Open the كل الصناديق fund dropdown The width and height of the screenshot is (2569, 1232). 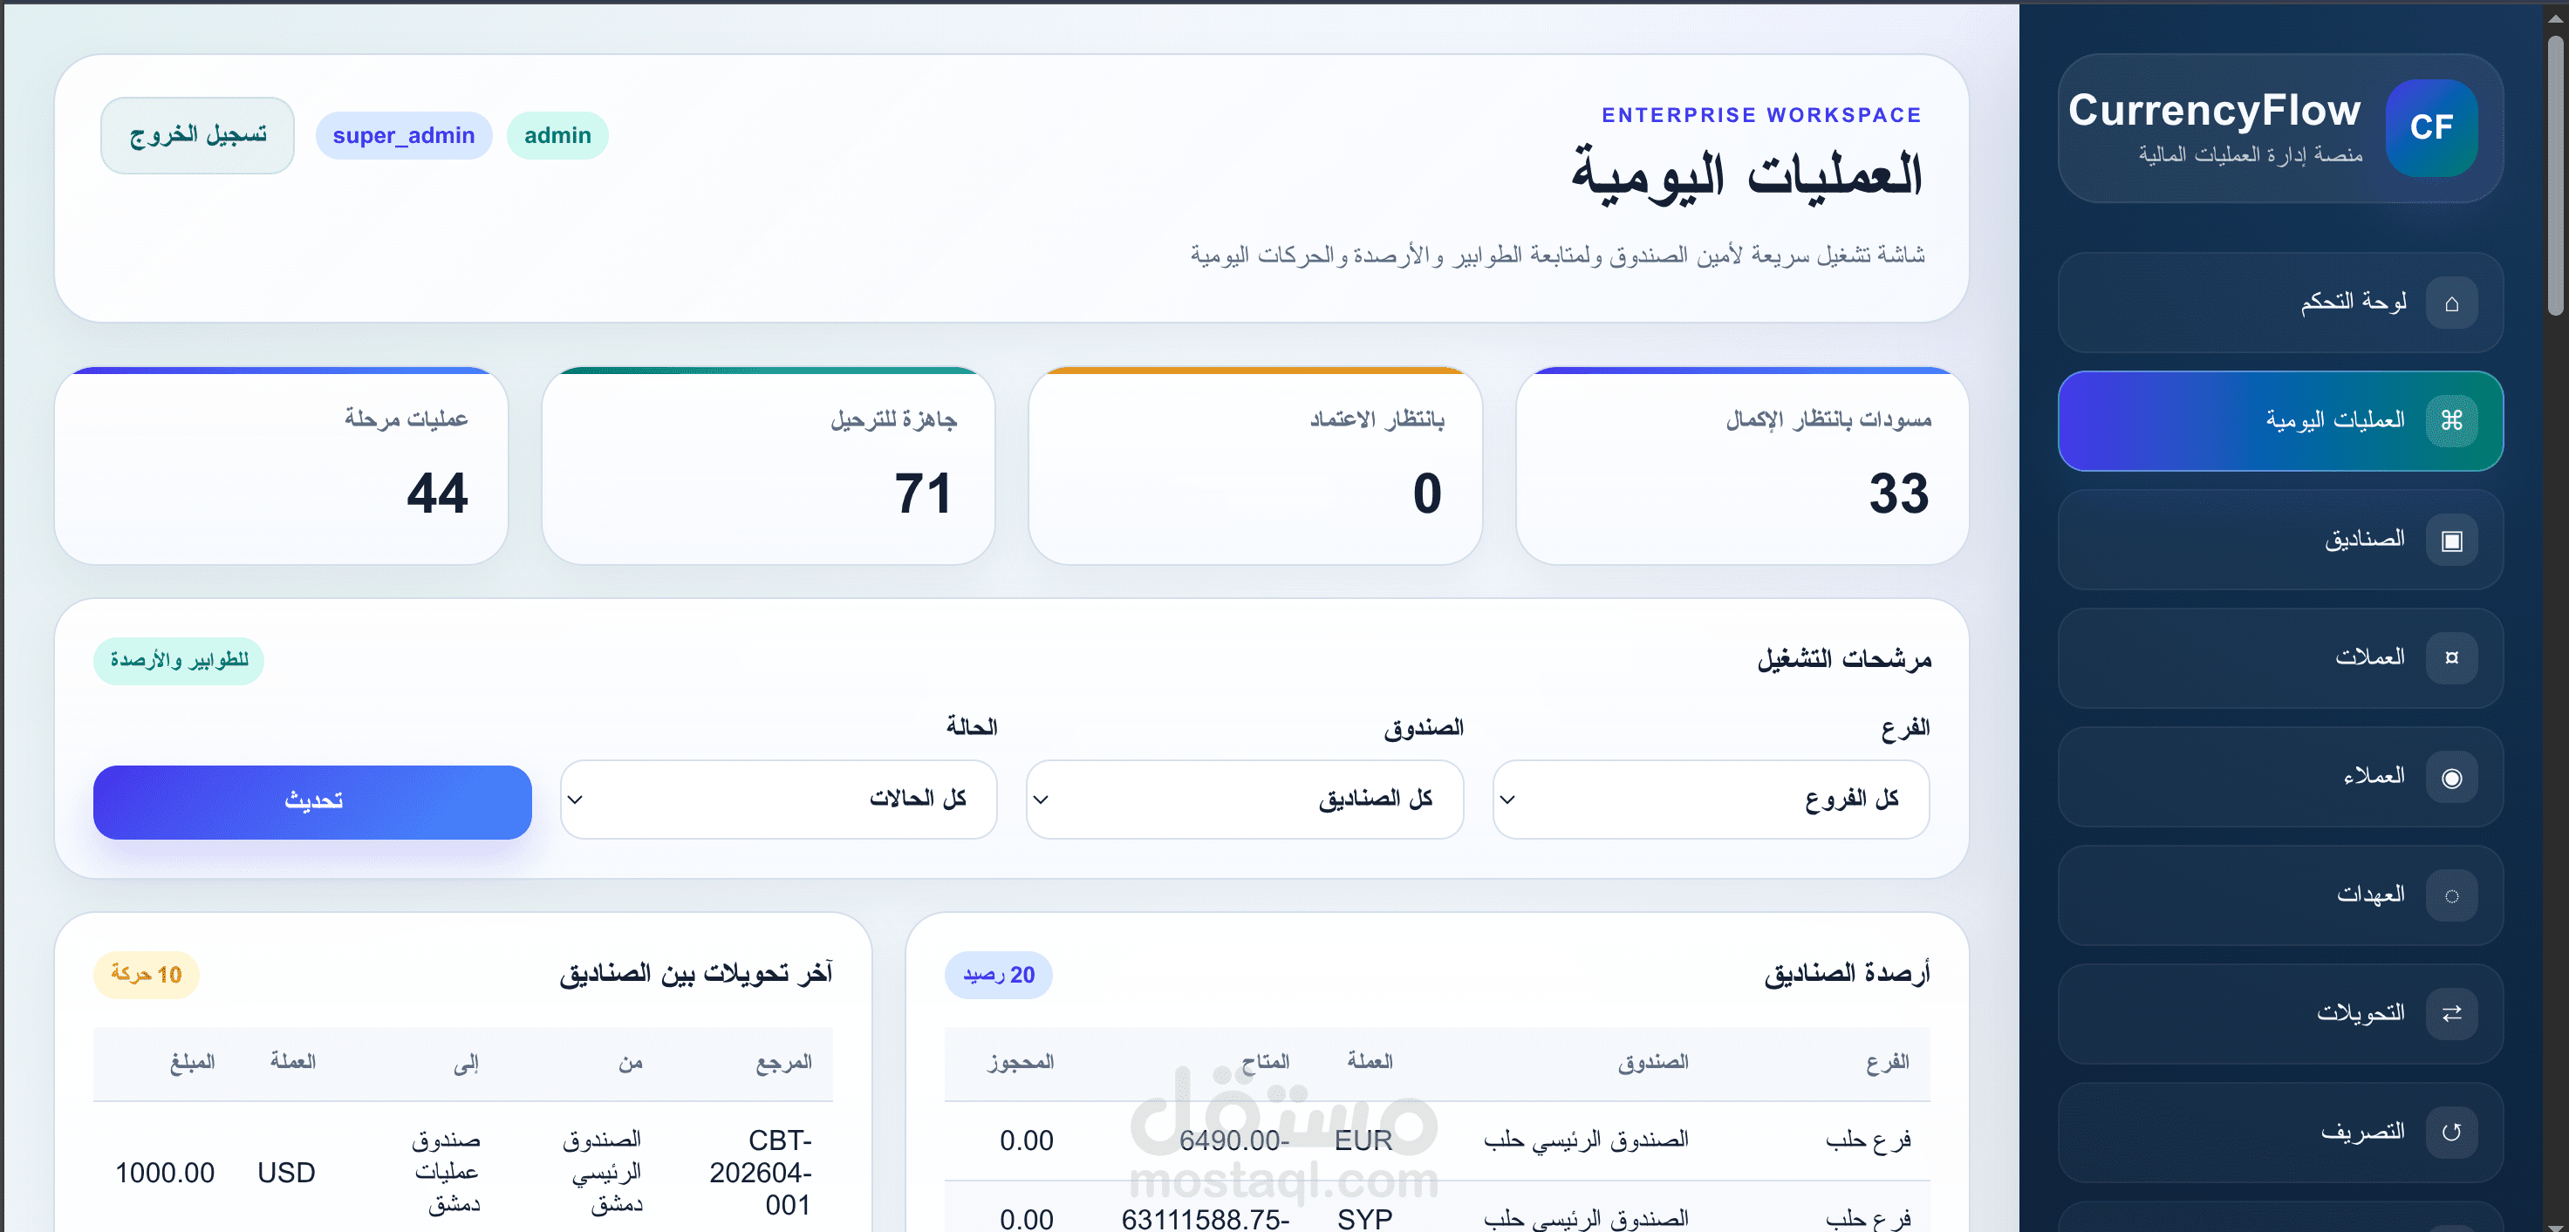tap(1244, 800)
